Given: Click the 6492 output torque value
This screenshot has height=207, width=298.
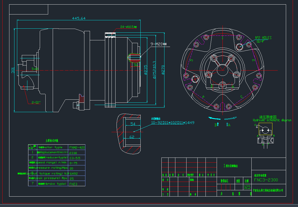Looking at the screenshot, I should pyautogui.click(x=73, y=174).
